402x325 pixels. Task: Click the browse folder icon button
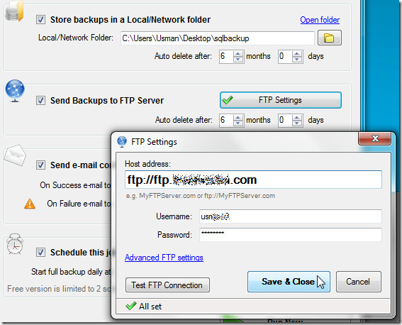click(330, 38)
